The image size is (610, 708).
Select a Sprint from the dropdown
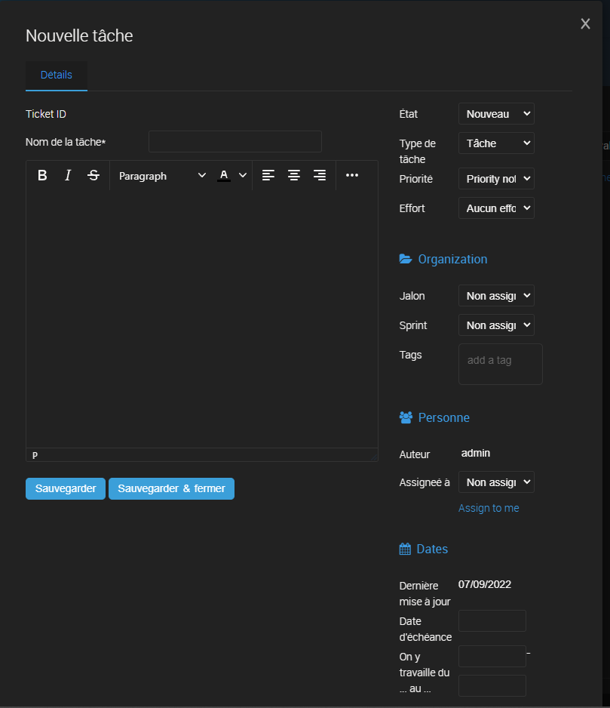[496, 325]
